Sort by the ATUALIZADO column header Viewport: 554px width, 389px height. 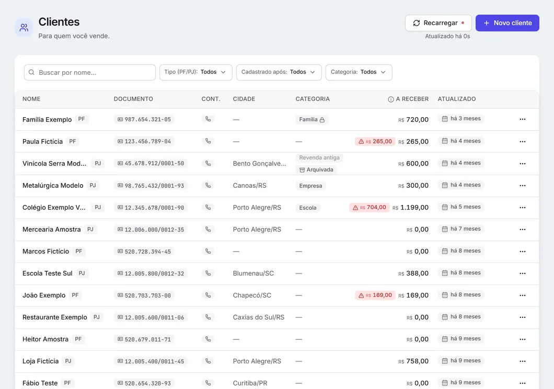[456, 99]
